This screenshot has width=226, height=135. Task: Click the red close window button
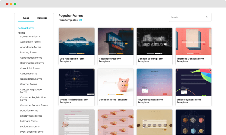(7, 4)
